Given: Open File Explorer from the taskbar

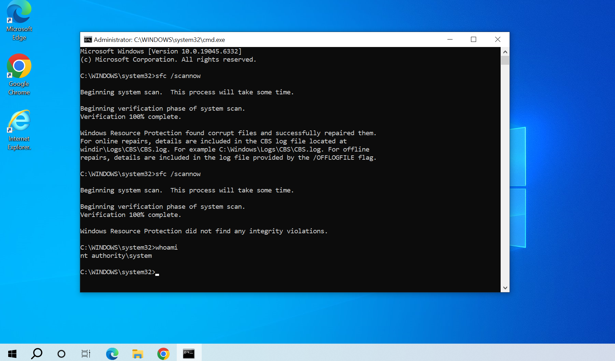Looking at the screenshot, I should tap(137, 353).
